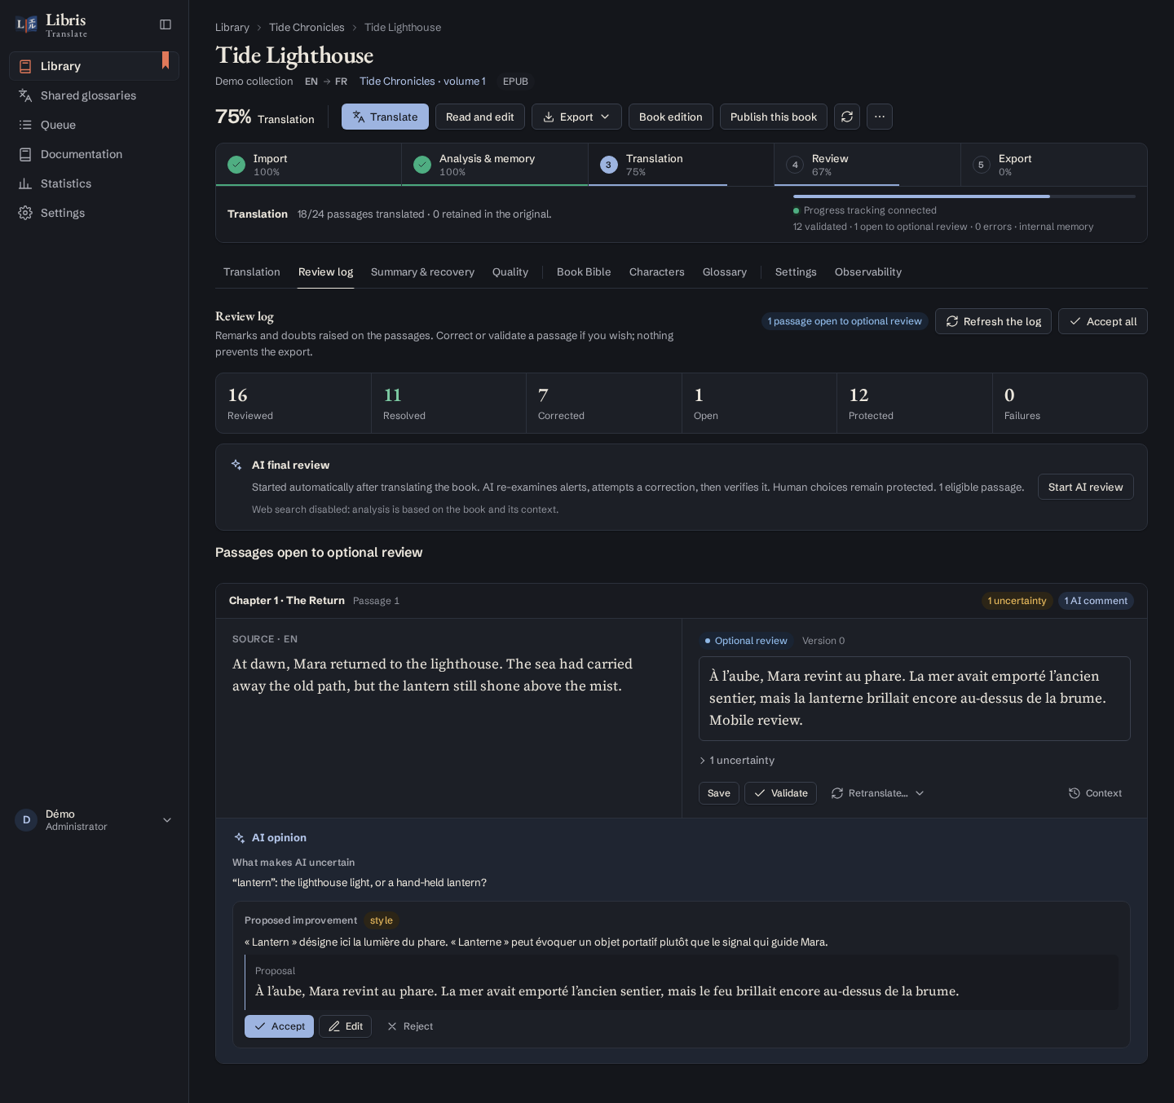Click into the French translation text box
The image size is (1174, 1103).
(x=915, y=699)
